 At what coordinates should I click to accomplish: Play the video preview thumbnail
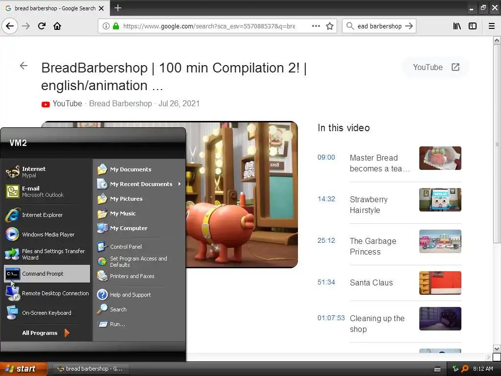point(242,194)
